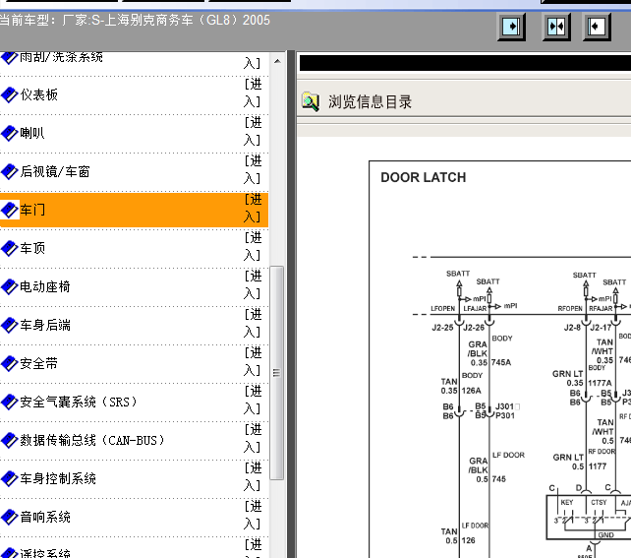Click [进入] link for 安全带
The width and height of the screenshot is (631, 558).
tap(253, 362)
